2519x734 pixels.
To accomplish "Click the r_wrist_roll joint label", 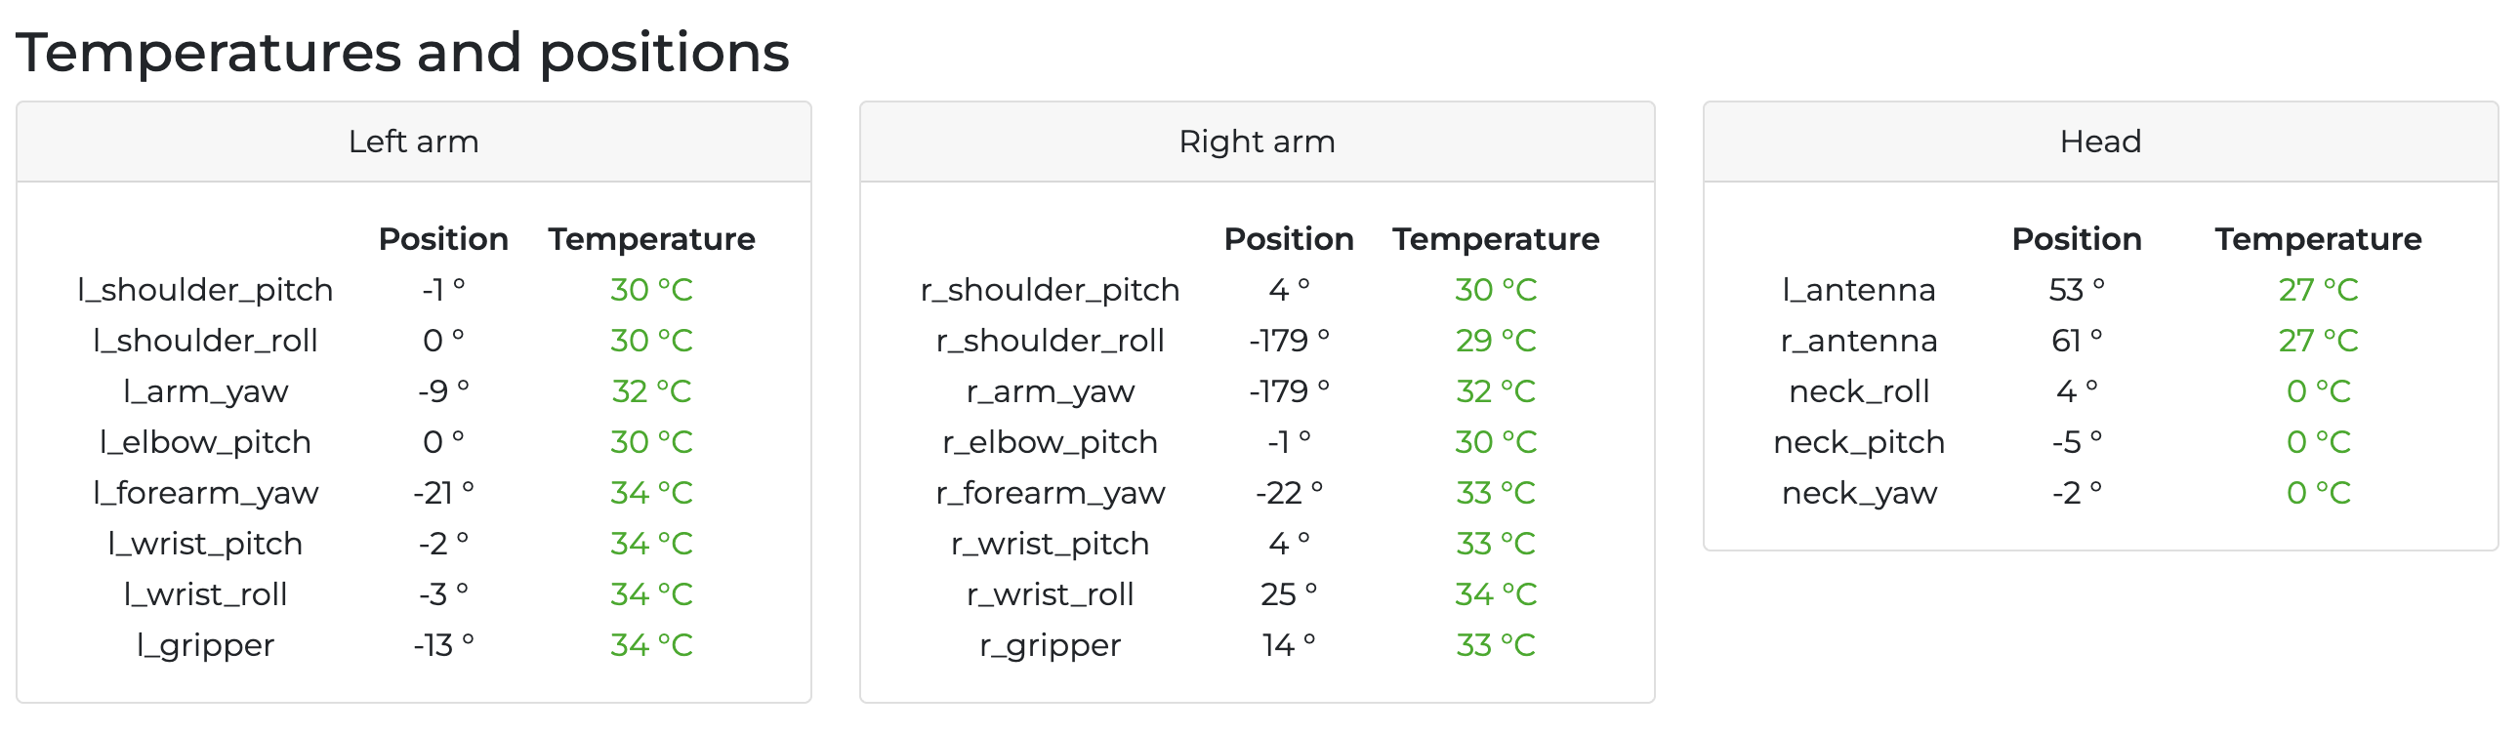I will point(1050,594).
